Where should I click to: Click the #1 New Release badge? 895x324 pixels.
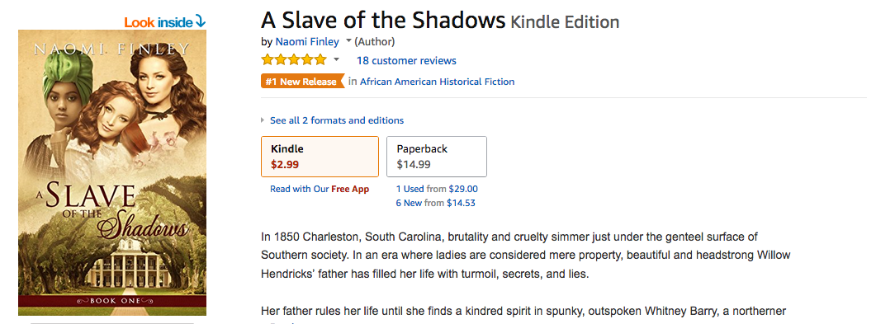pos(303,82)
